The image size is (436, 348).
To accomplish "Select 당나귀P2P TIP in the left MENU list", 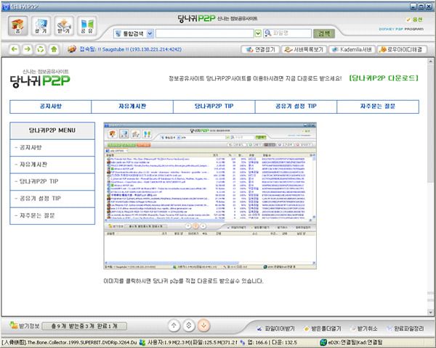I will 52,181.
